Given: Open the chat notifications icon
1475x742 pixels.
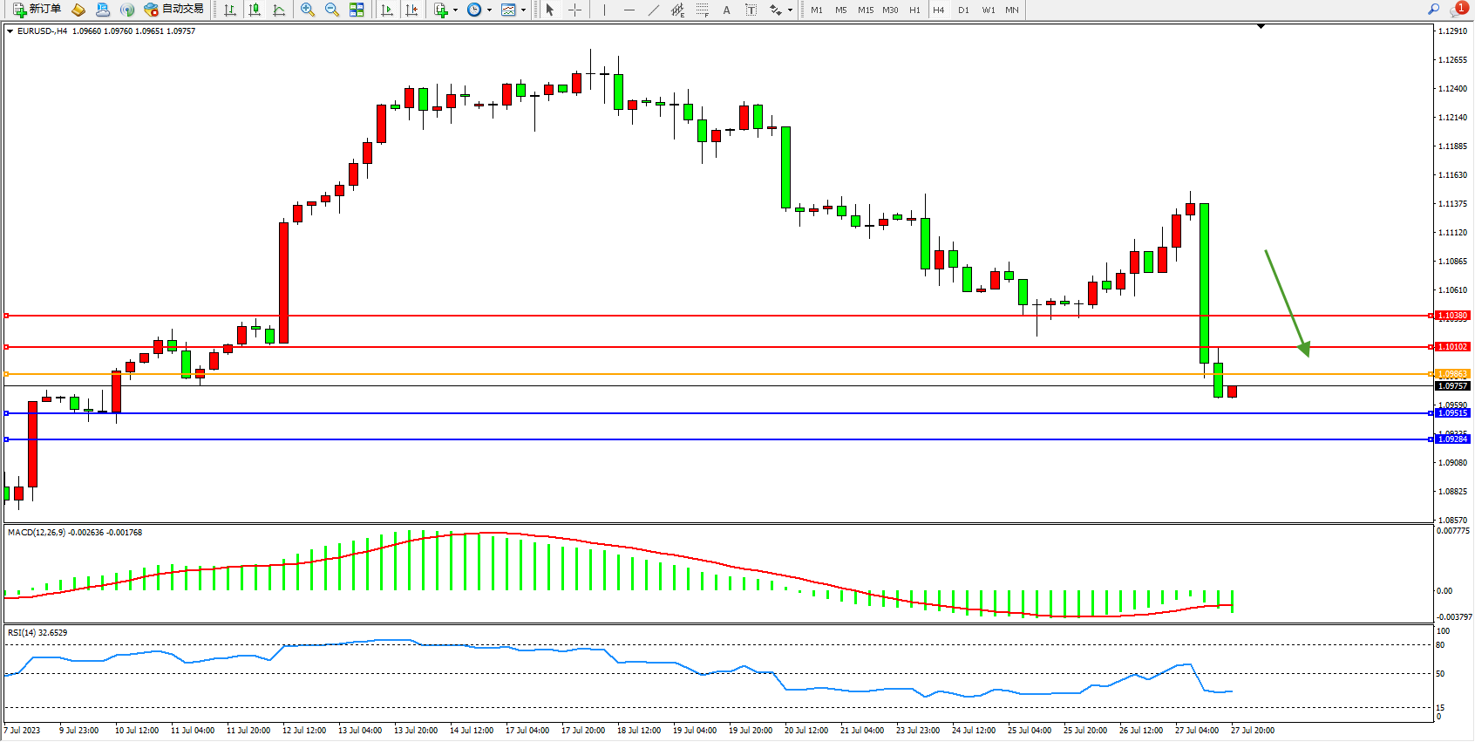Looking at the screenshot, I should 1458,10.
